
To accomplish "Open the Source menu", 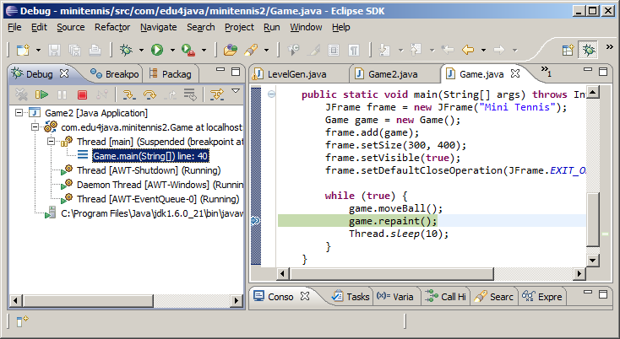I will (71, 27).
